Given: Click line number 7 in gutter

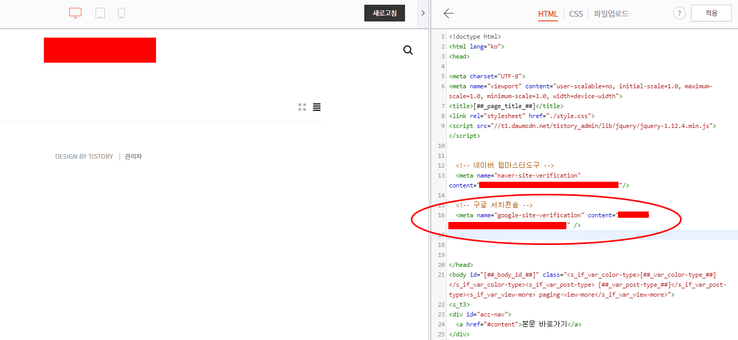Looking at the screenshot, I should pos(443,106).
